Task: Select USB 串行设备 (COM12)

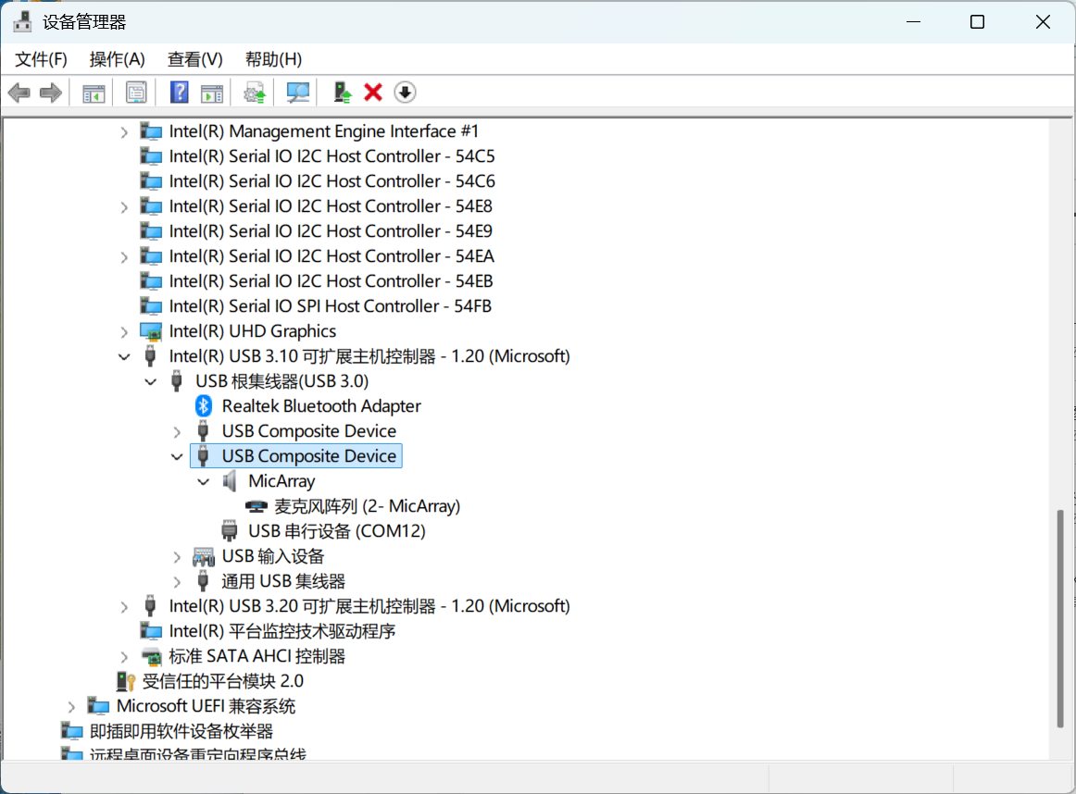Action: 337,531
